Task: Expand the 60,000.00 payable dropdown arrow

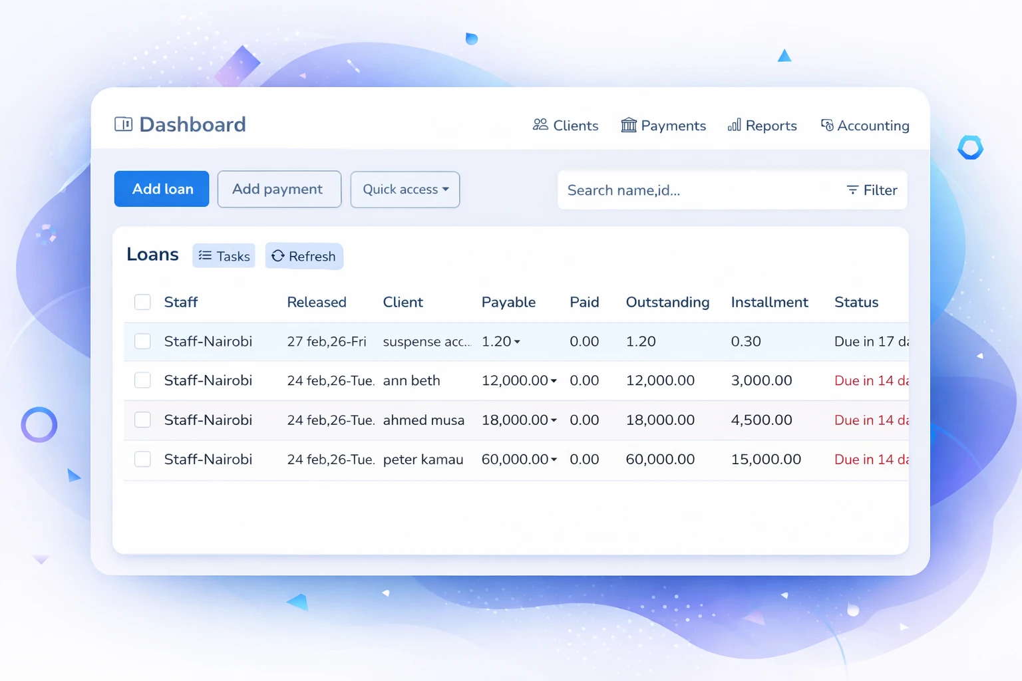Action: [x=554, y=460]
